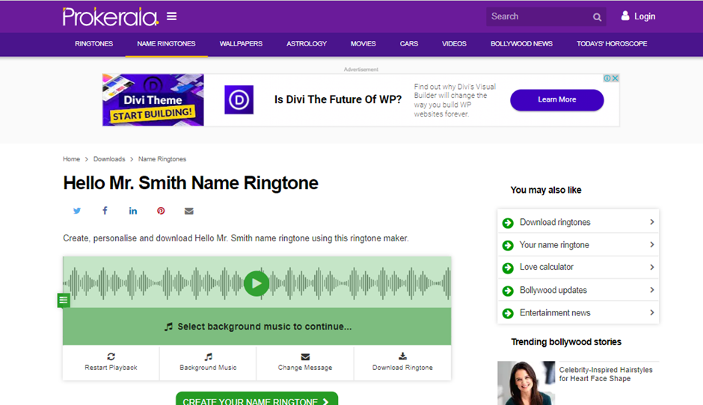Viewport: 703px width, 405px height.
Task: Click the Prokerala logo
Action: click(110, 16)
